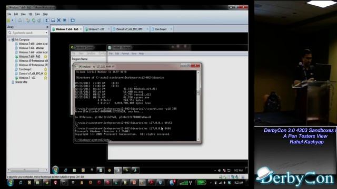Toggle the library sidebar view icon
Image resolution: width=337 pixels, height=189 pixels.
coord(47,20)
